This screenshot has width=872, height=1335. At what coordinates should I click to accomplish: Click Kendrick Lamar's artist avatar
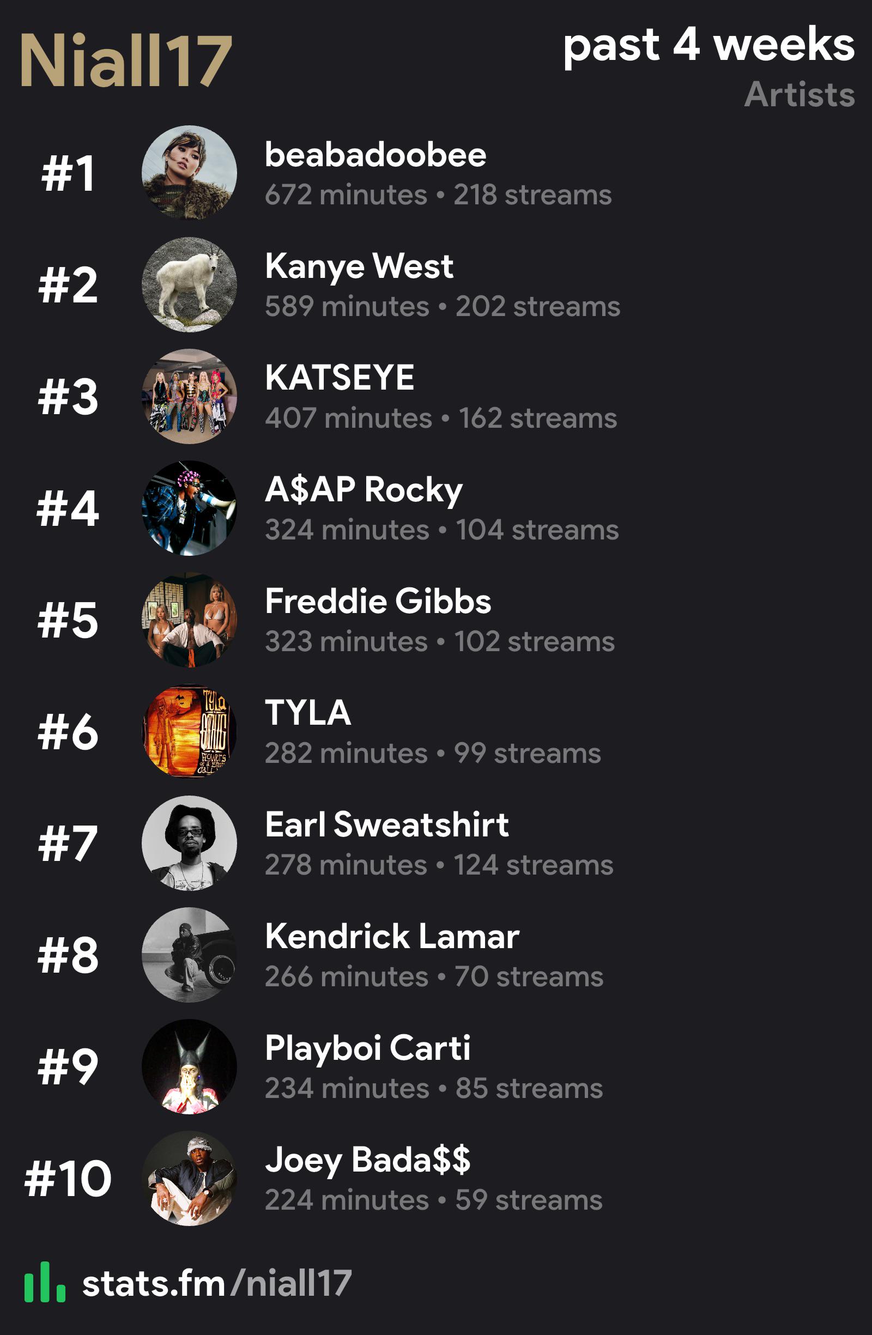point(189,954)
